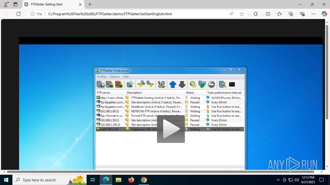Click the blue up arrow toolbar icon

click(173, 84)
